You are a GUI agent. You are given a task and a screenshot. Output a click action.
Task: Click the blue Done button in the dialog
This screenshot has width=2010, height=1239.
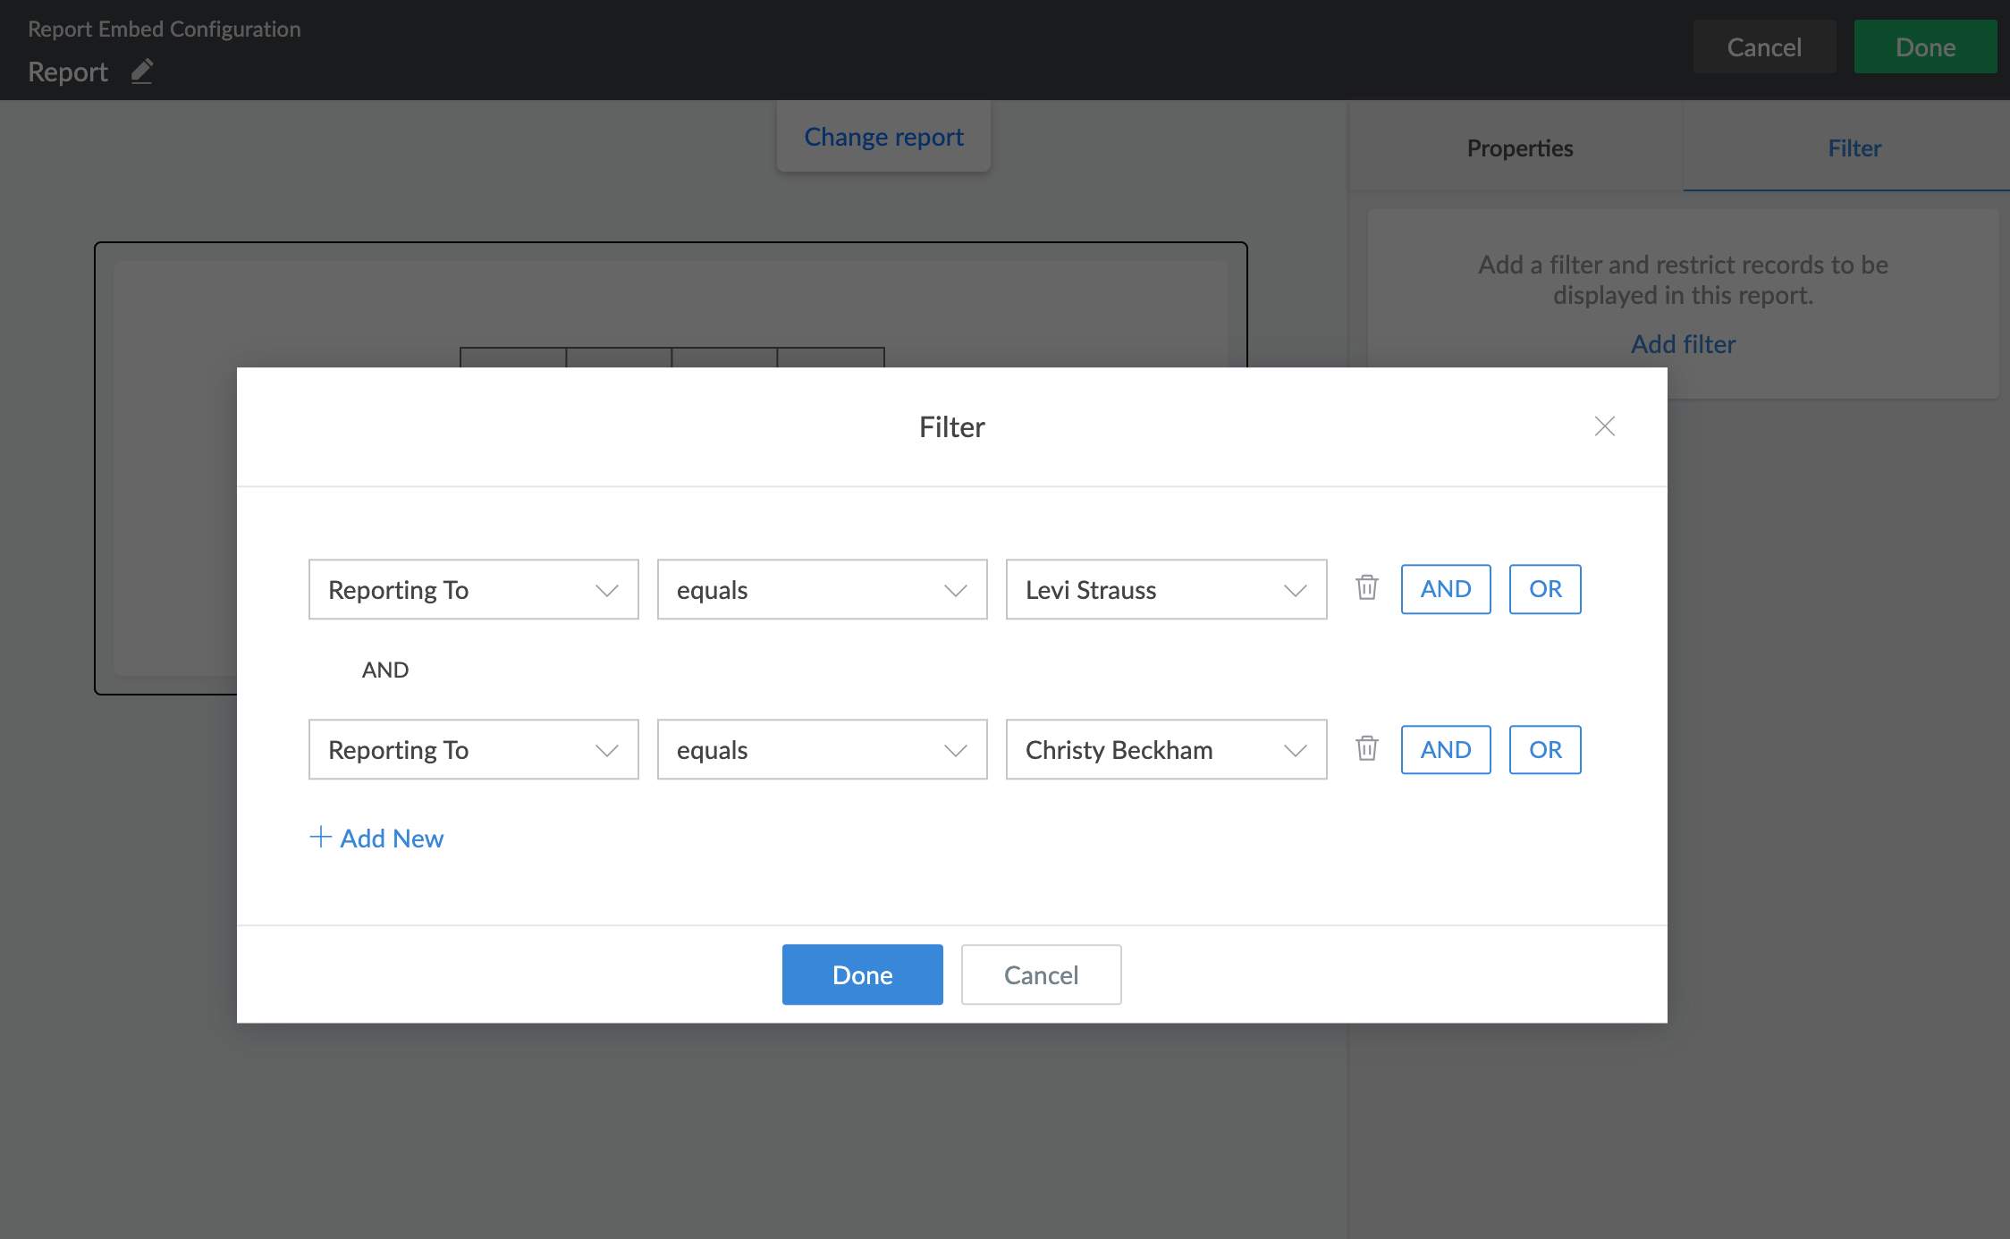(862, 974)
